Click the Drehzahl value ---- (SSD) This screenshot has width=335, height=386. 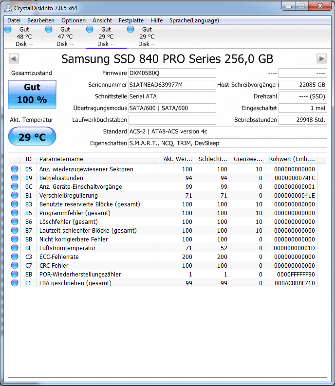point(303,96)
